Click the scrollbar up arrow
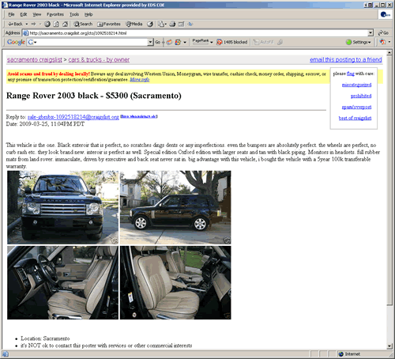Viewport: 395px width, 359px height. click(x=389, y=52)
